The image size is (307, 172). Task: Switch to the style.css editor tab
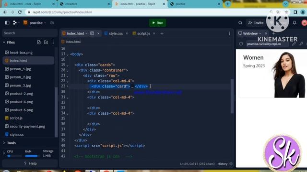coord(116,33)
